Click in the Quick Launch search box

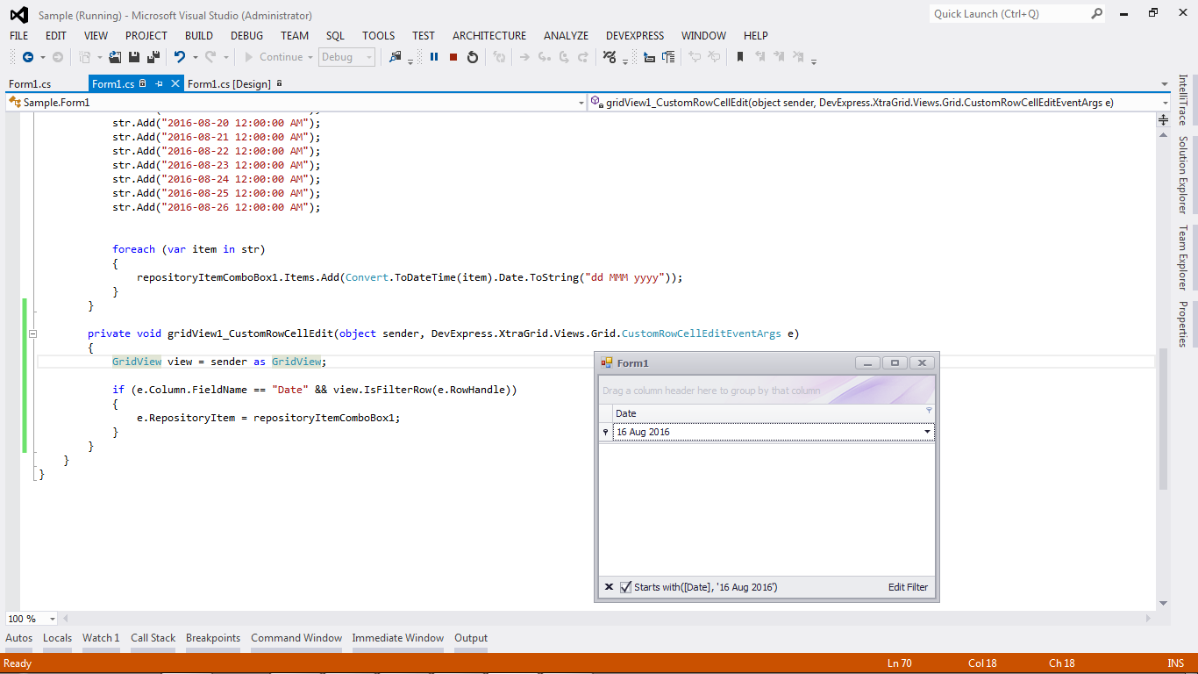coord(1009,14)
